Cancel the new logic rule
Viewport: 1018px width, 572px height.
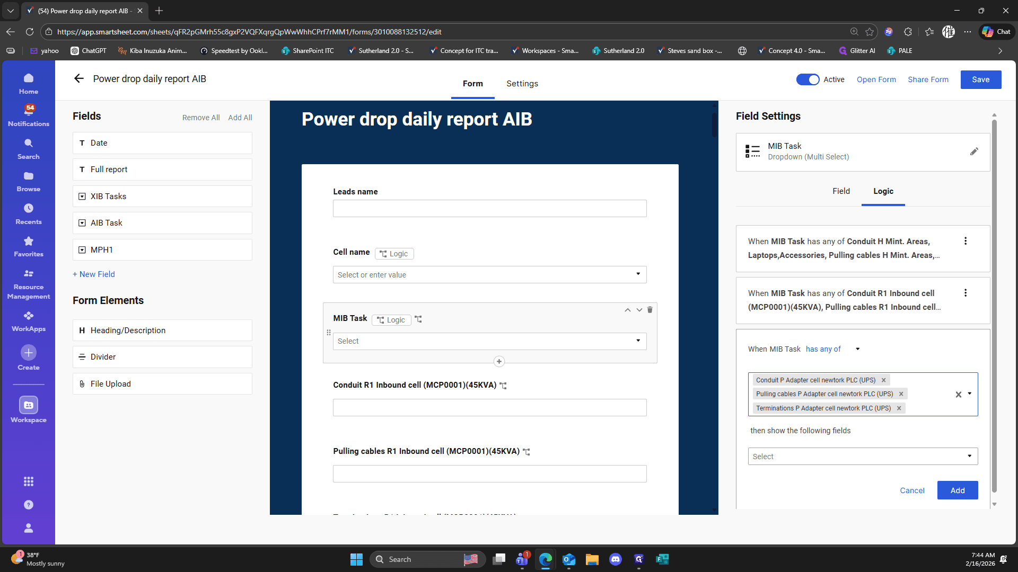[x=912, y=490]
